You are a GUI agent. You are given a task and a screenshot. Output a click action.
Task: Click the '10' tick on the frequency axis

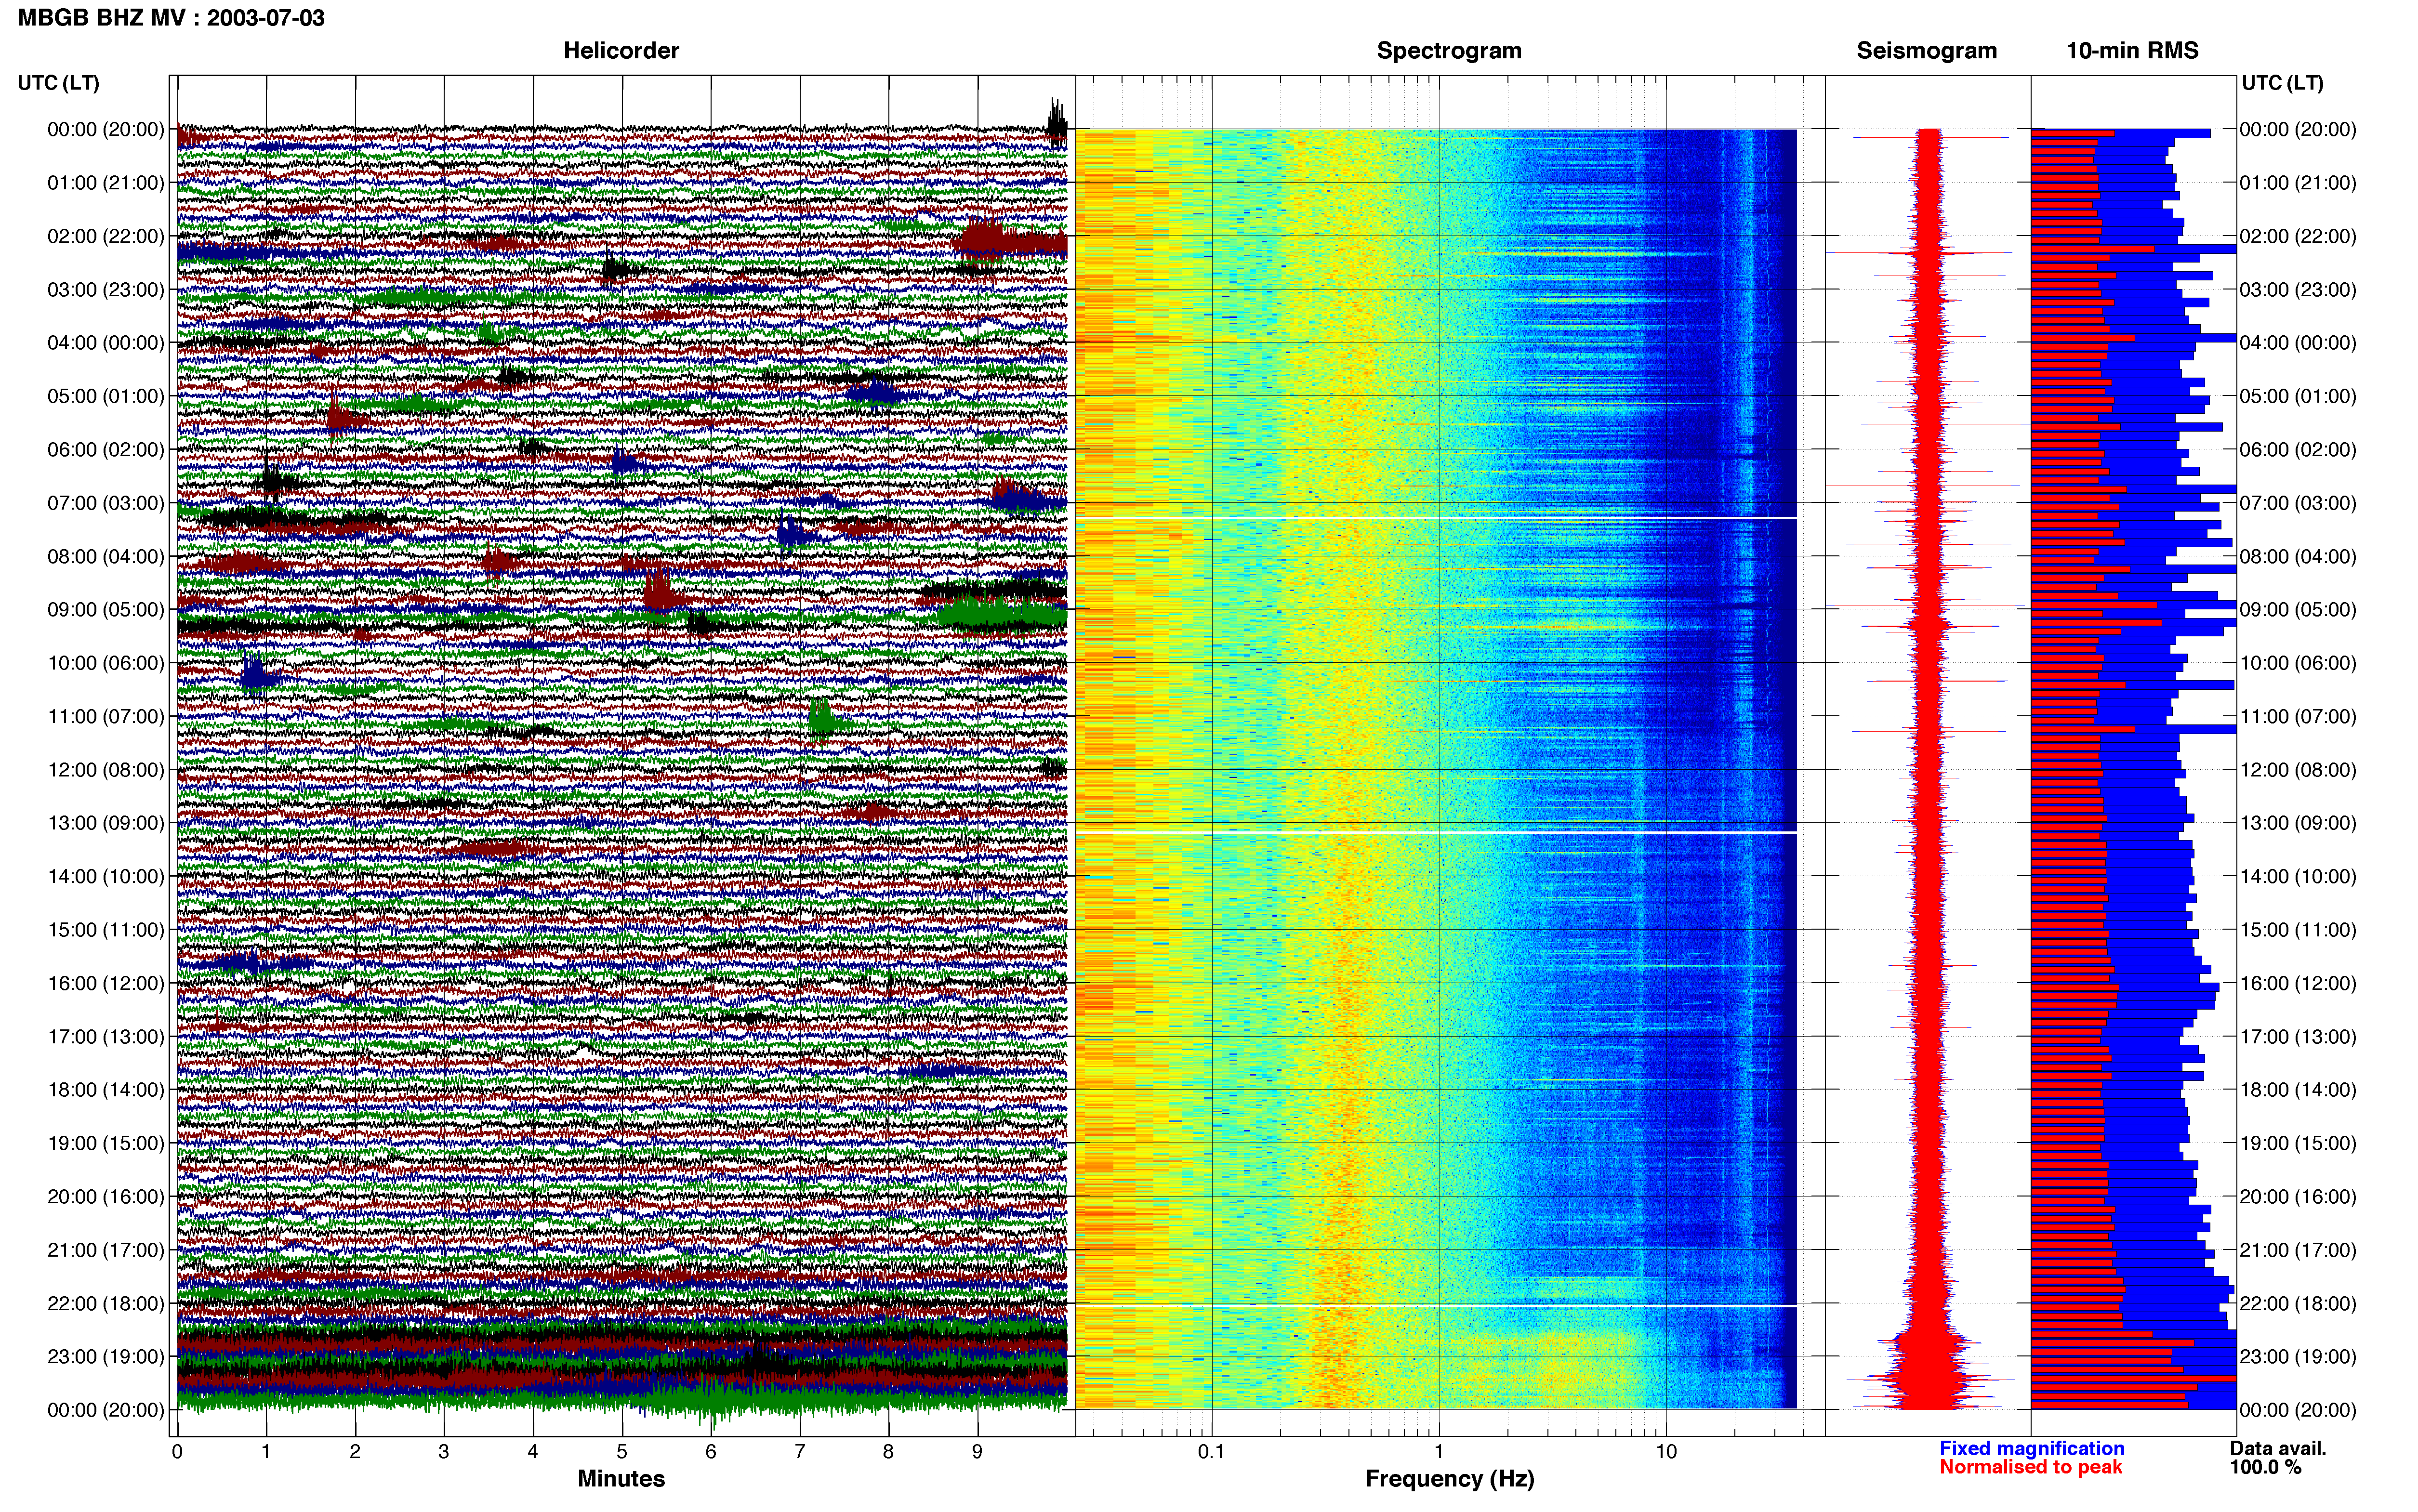point(1666,1452)
